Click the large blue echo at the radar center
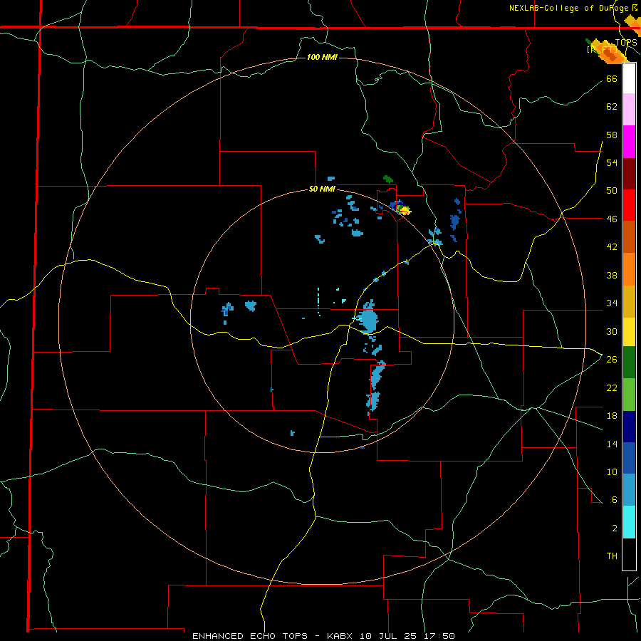This screenshot has width=641, height=641. coord(369,318)
